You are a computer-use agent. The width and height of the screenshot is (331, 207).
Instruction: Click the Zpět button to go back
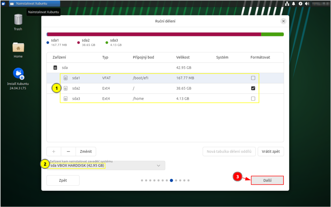(x=63, y=180)
